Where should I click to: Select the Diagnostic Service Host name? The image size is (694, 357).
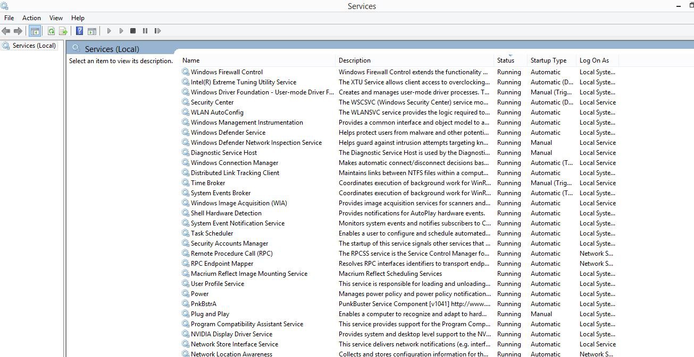pos(224,153)
